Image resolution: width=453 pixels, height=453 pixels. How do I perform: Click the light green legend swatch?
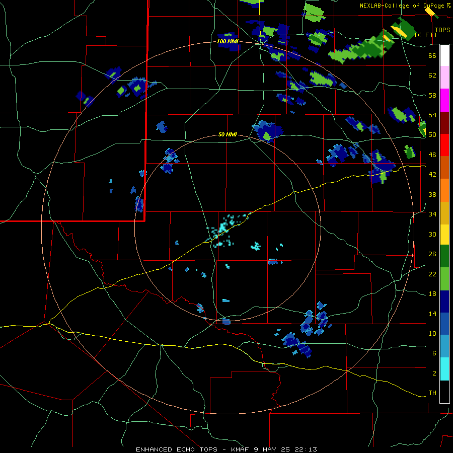(x=444, y=279)
